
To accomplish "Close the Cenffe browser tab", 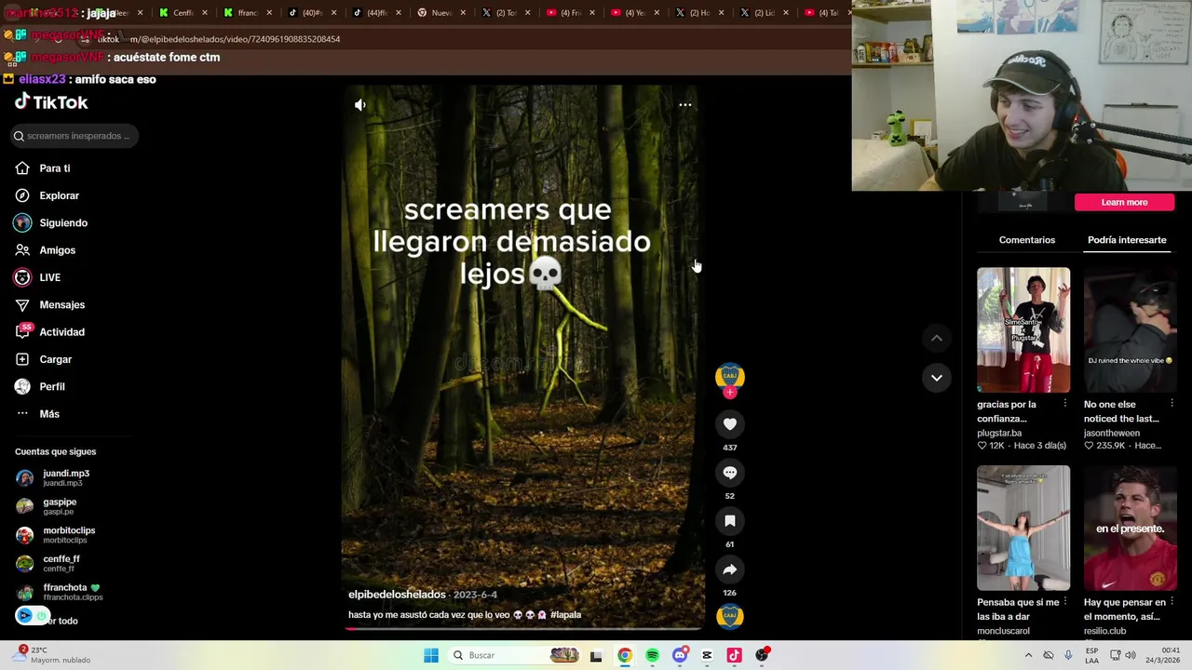I will tap(206, 13).
